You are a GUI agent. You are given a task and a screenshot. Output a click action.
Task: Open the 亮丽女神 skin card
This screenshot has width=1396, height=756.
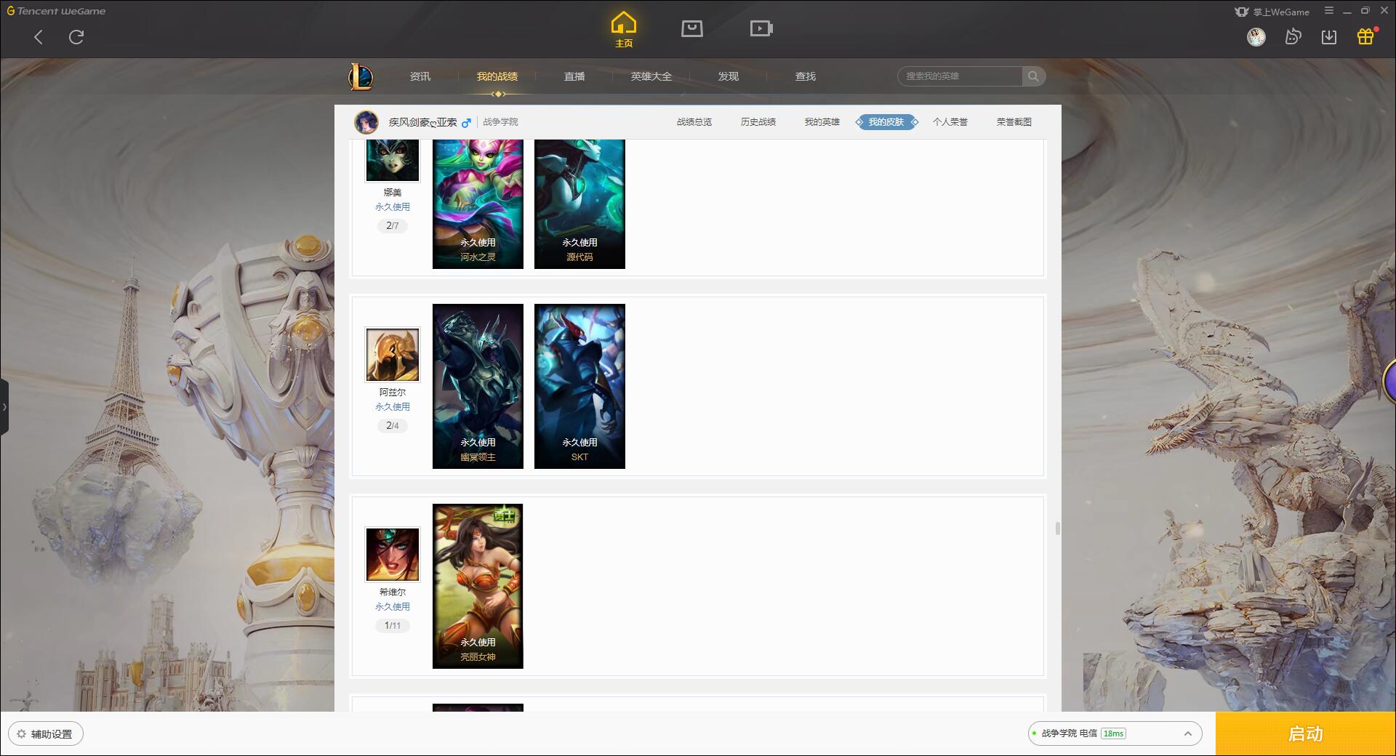[x=478, y=586]
